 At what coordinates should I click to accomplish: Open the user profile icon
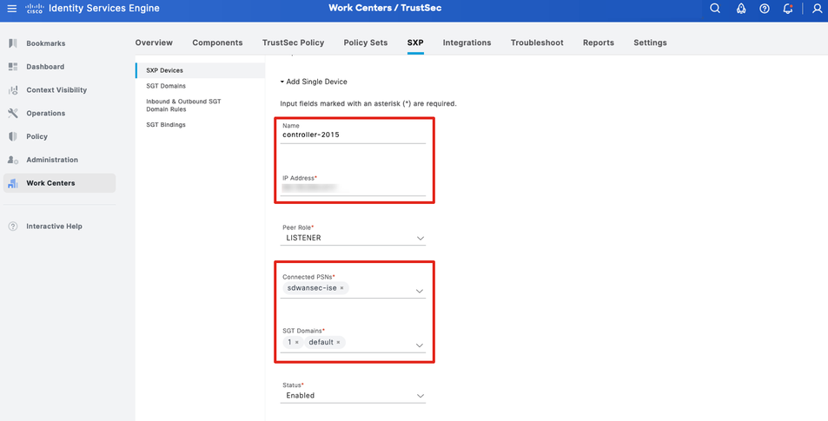point(817,9)
